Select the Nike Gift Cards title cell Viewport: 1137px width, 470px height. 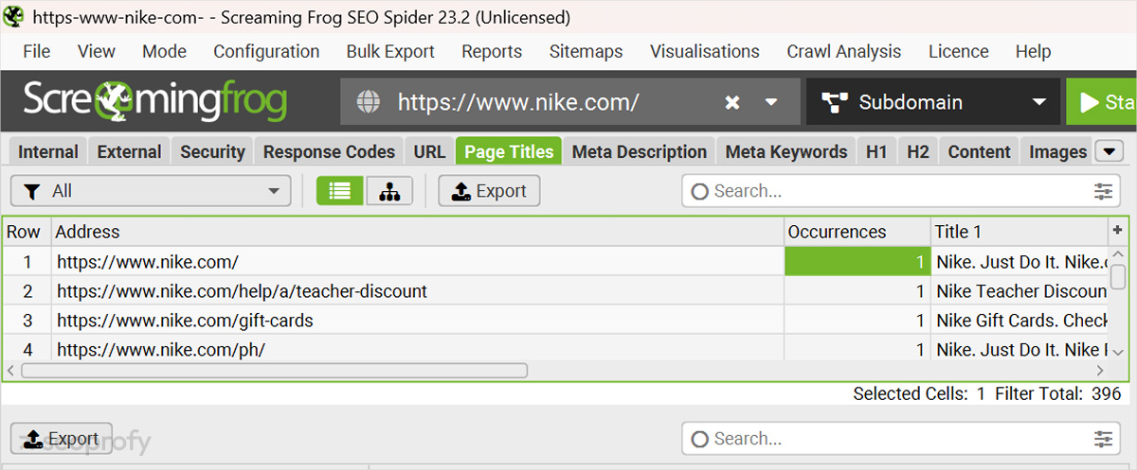(1020, 321)
